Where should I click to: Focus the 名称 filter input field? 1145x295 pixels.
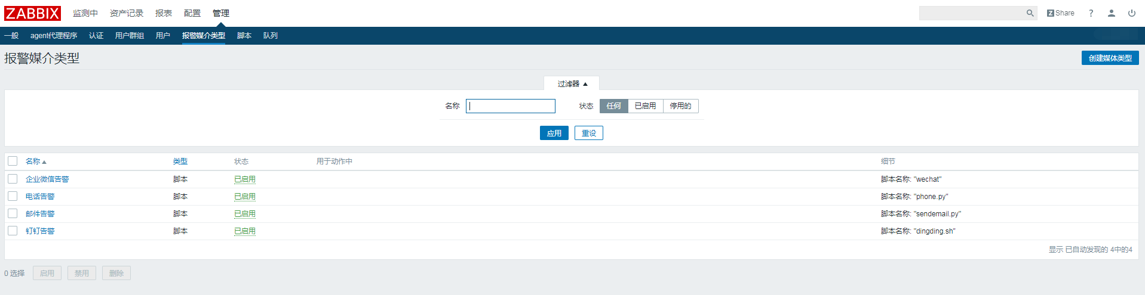[511, 106]
